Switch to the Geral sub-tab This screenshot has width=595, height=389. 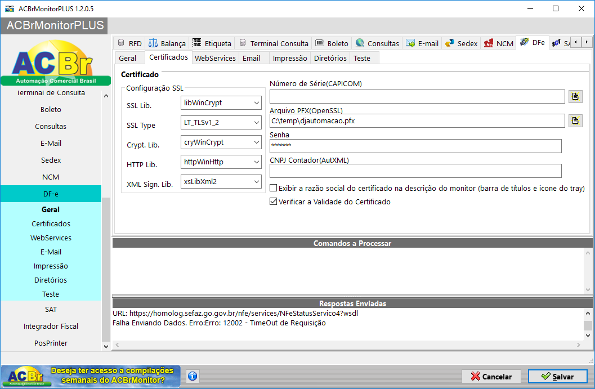[128, 59]
